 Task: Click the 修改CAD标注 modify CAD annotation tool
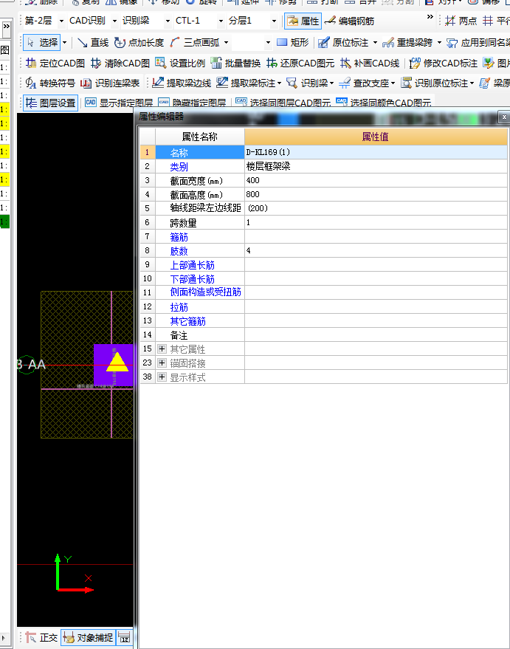pos(444,63)
